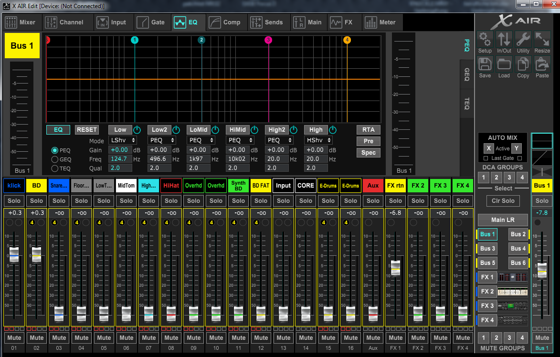The image size is (560, 357).
Task: Open the Low band LShv mode dropdown
Action: [x=123, y=140]
